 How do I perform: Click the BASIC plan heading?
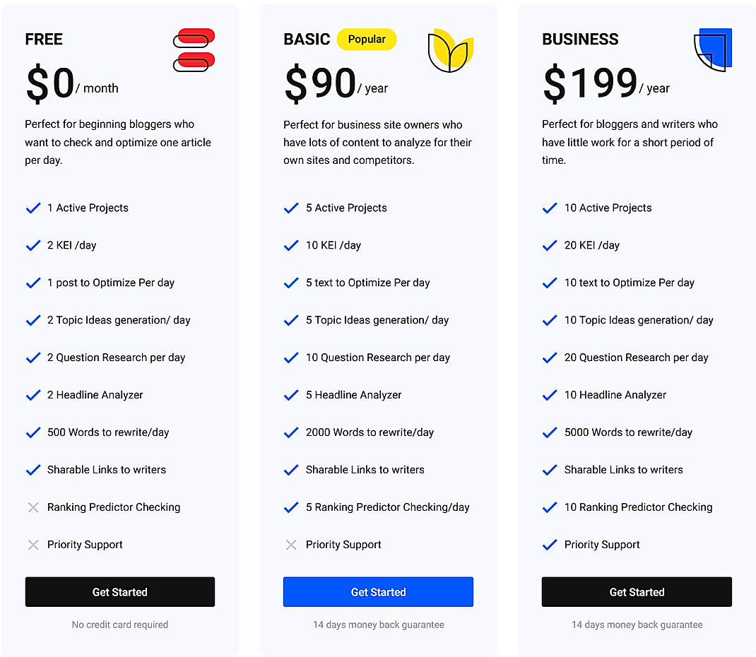[307, 40]
